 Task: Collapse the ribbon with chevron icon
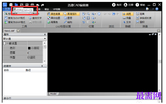point(153,9)
